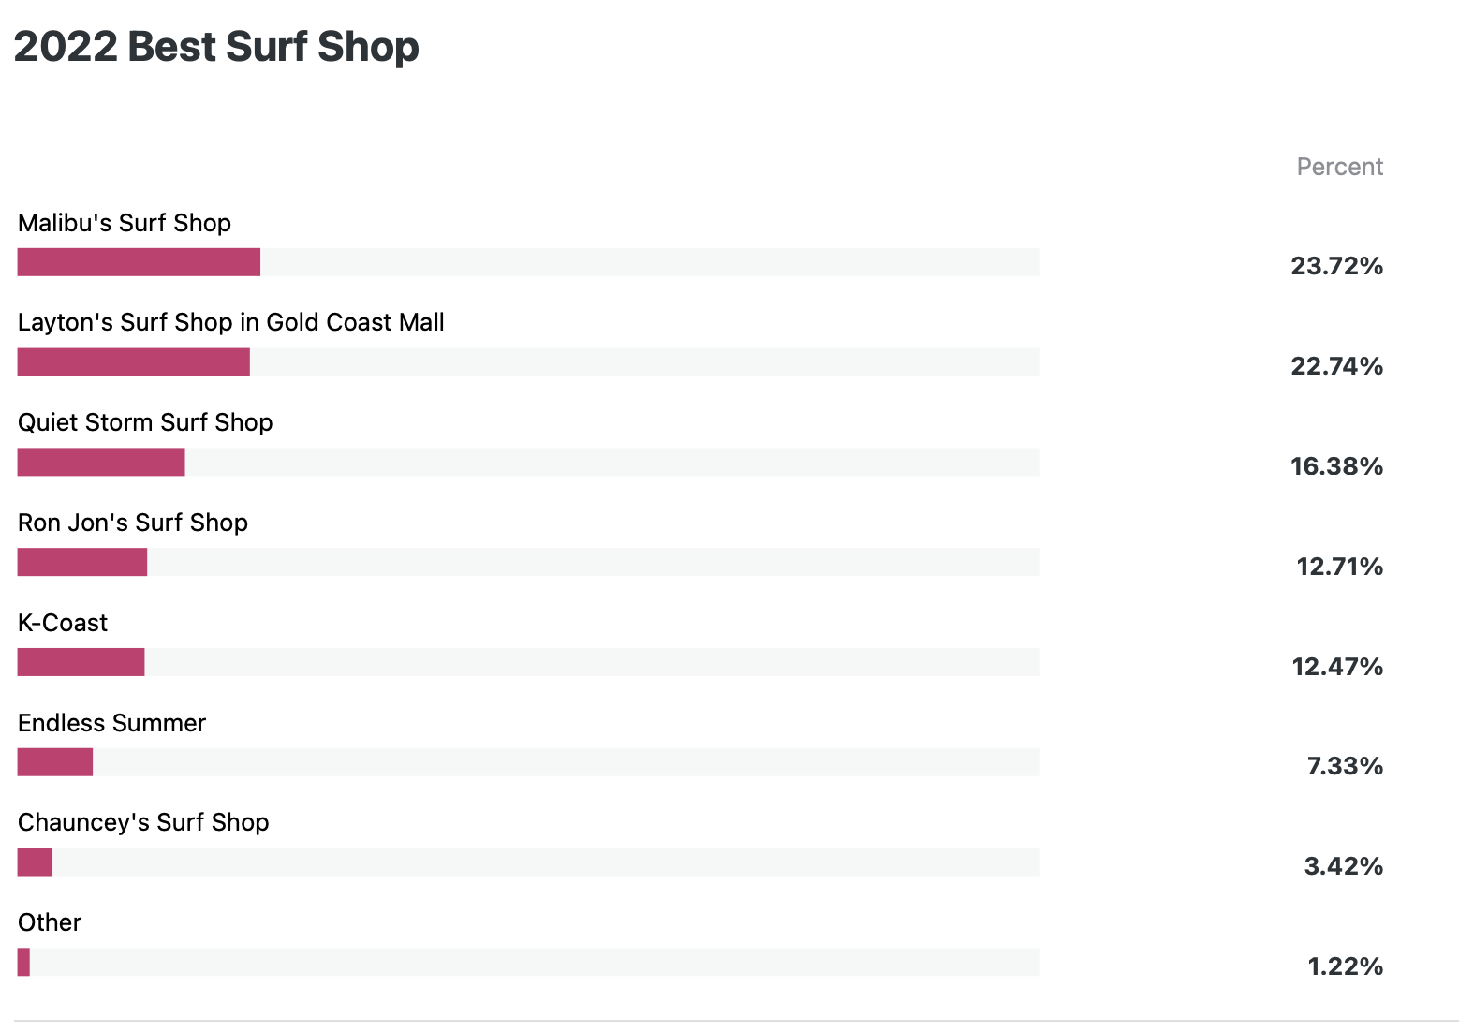Click the 23.72% value
Screen dimensions: 1459x1032
(1336, 266)
